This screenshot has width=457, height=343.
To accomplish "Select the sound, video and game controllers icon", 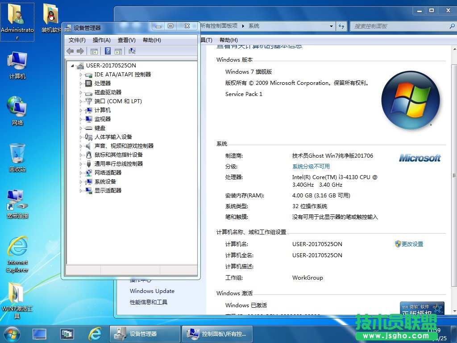I will pos(89,146).
